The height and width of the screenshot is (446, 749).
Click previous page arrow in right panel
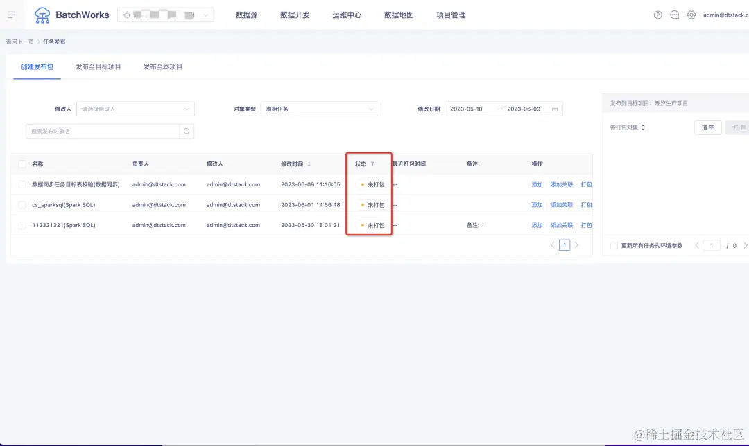697,245
